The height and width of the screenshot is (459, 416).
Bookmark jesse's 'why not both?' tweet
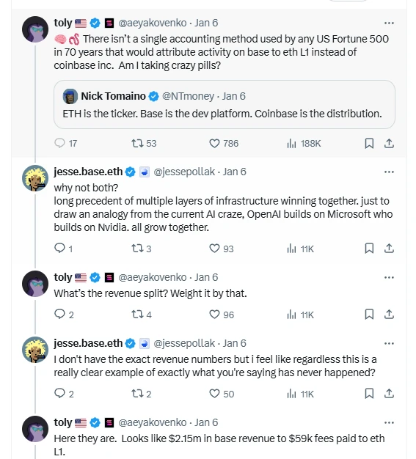(369, 249)
